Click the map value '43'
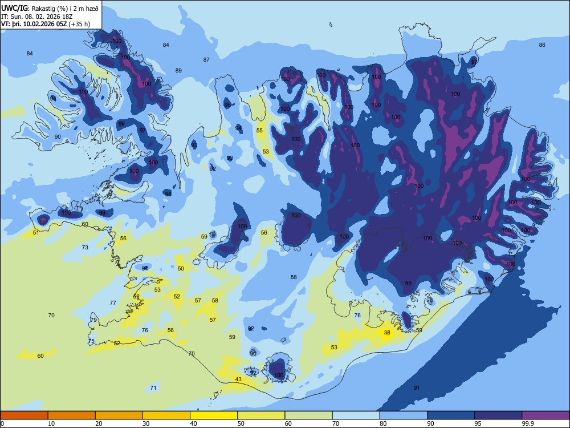This screenshot has height=428, width=570. (x=238, y=379)
